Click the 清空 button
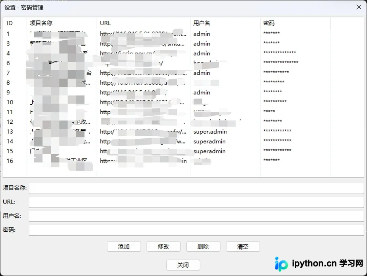Screen dimensions: 367x276 [x=243, y=246]
